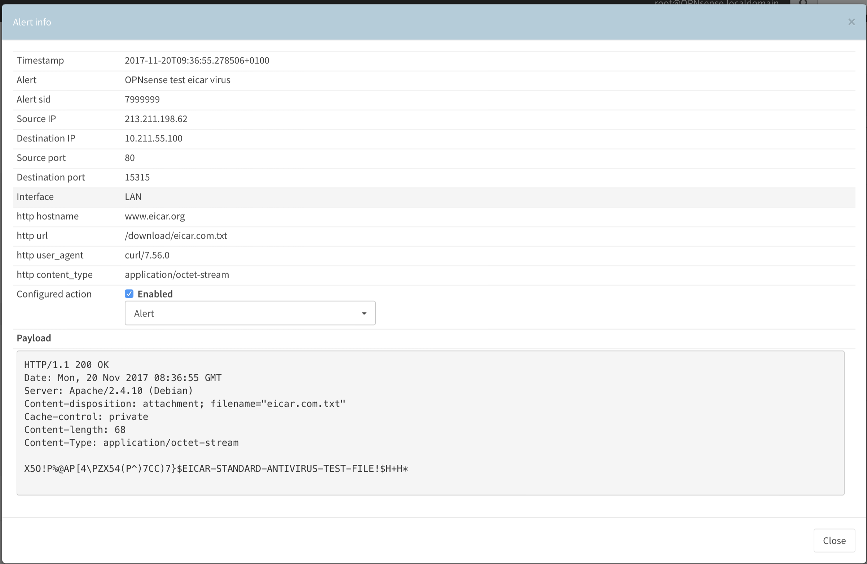867x564 pixels.
Task: Close the Alert info dialog with the X icon
Action: pyautogui.click(x=851, y=22)
